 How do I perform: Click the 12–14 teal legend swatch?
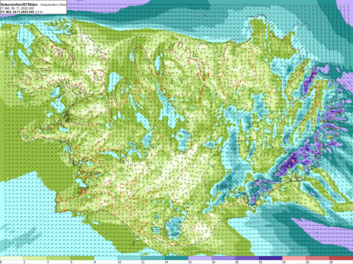[153, 258]
